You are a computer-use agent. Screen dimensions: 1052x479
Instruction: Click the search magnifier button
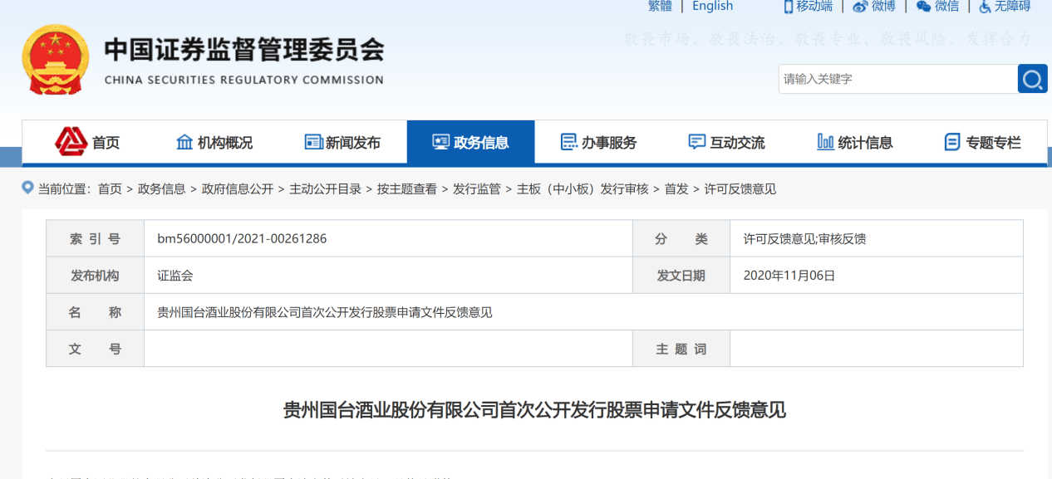(x=1032, y=79)
